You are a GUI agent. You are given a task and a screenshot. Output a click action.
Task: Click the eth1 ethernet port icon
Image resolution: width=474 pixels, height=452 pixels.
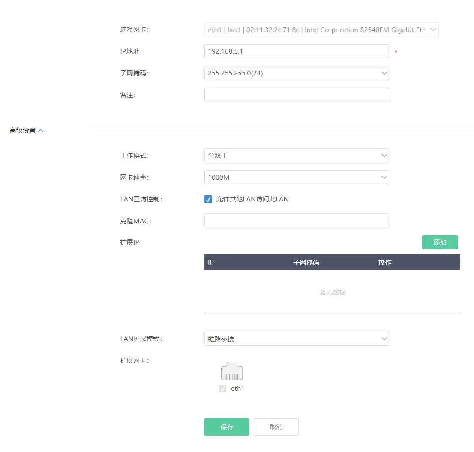(232, 371)
